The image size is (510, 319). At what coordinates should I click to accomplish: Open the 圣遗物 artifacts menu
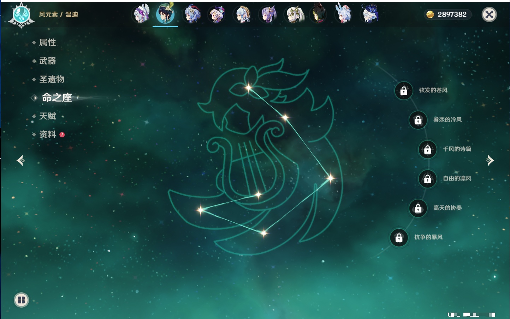[x=52, y=79]
